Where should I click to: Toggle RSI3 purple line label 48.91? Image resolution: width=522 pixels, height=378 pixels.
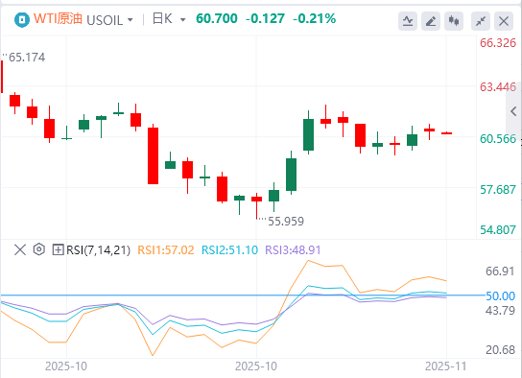pyautogui.click(x=293, y=249)
